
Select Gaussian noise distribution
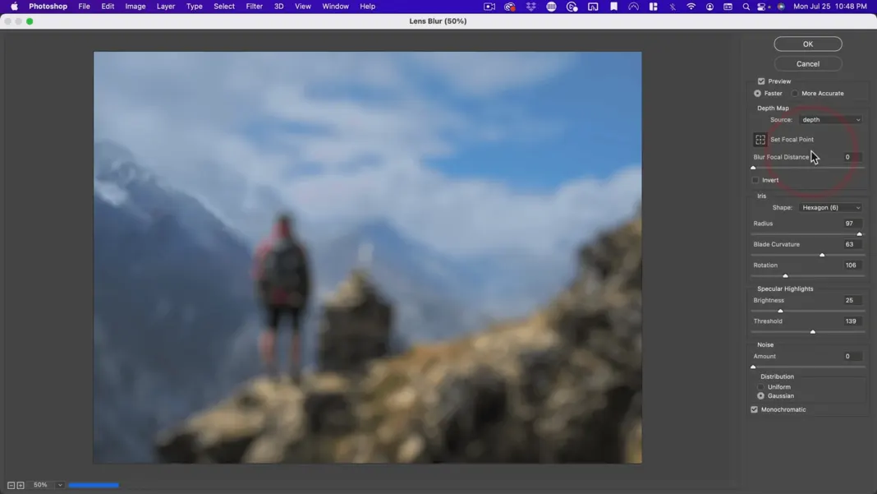pos(760,396)
